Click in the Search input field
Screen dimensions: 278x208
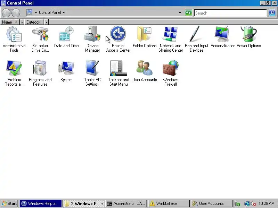230,13
